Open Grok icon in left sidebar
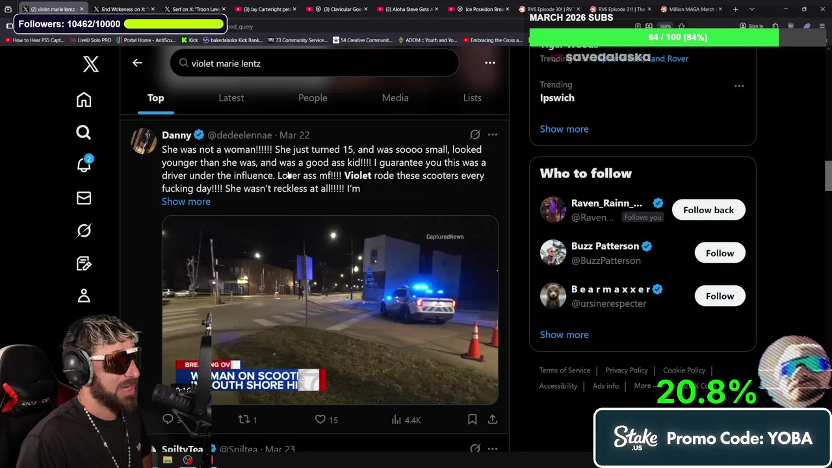This screenshot has height=468, width=832. [84, 231]
